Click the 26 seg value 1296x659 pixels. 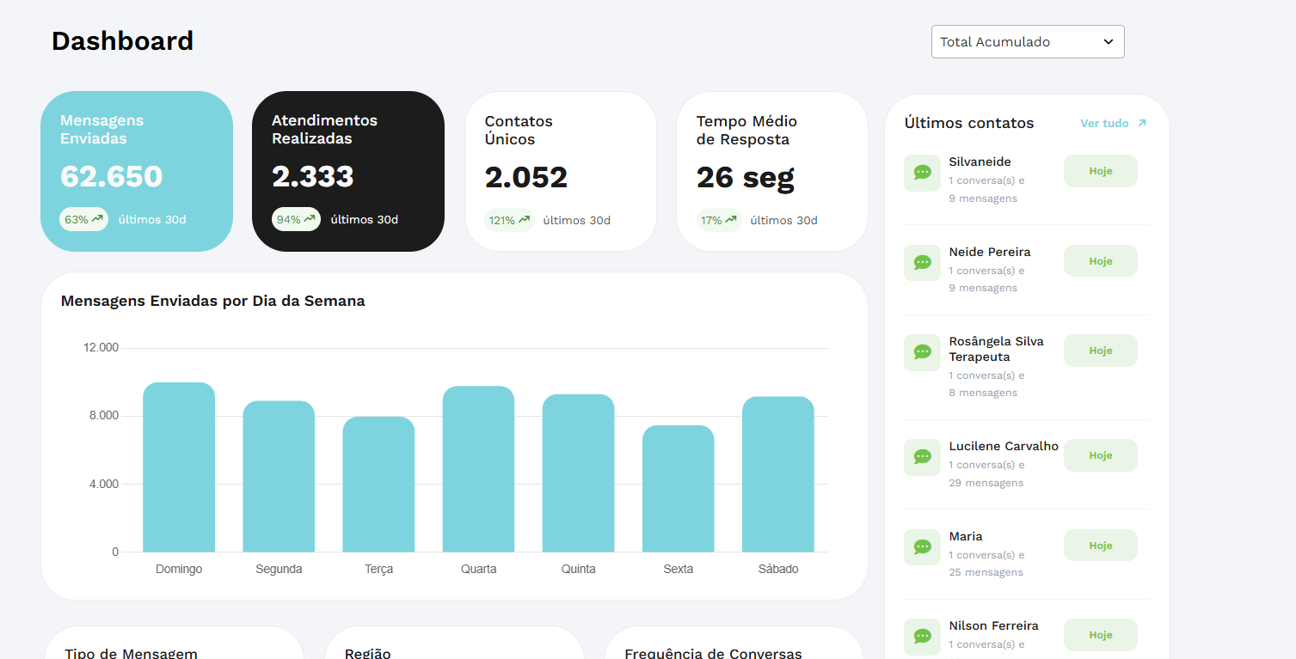coord(746,177)
